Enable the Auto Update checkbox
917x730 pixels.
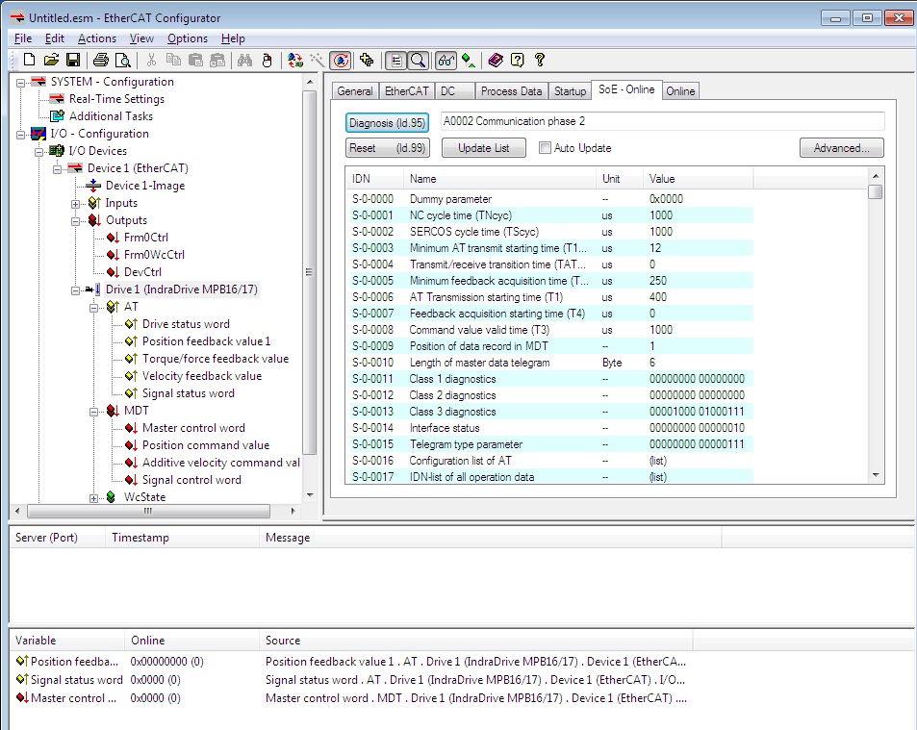point(546,148)
